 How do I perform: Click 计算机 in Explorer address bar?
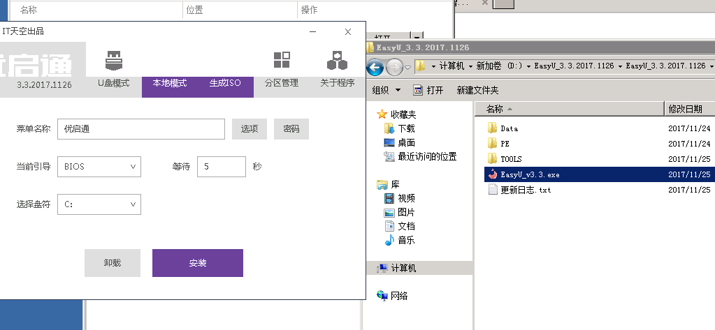pos(452,66)
